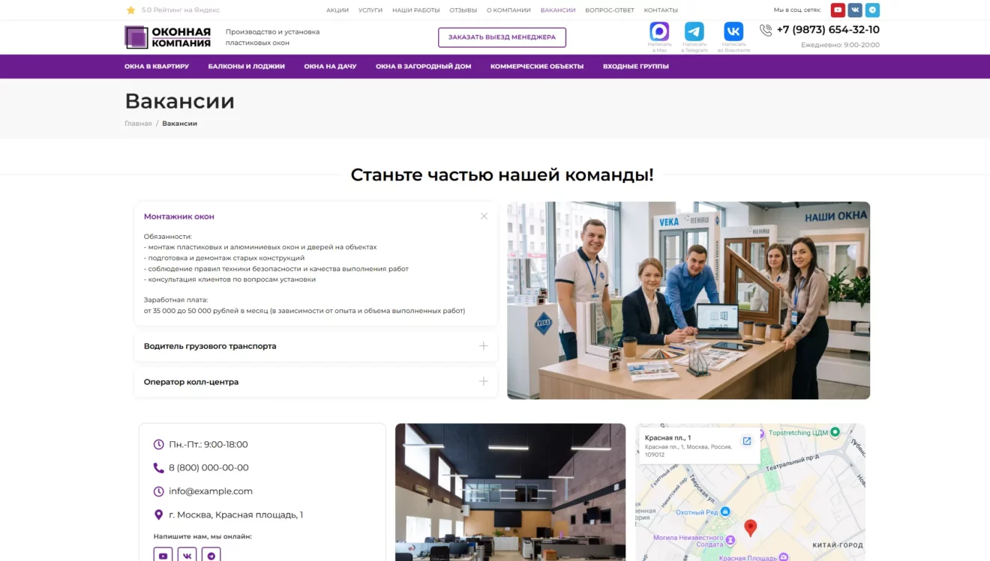The image size is (990, 561).
Task: Click the outlined YouTube icon under 'Напишите нам'
Action: [163, 556]
